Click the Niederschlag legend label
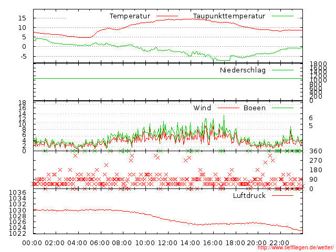 tap(243, 70)
